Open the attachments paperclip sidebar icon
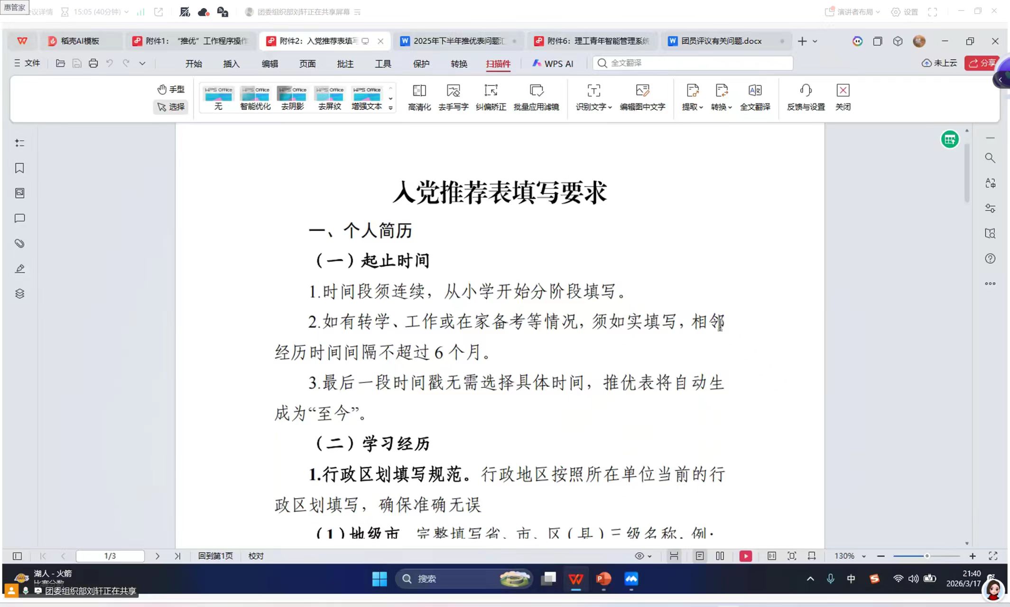Screen dimensions: 1010x607 coord(19,243)
